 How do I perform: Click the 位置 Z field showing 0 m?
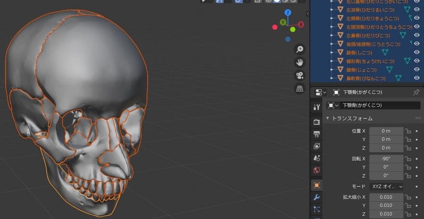coord(386,148)
